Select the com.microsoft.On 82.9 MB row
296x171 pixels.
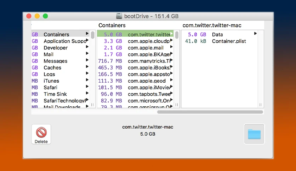click(135, 101)
